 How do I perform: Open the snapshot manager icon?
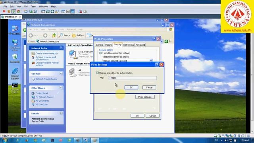35,12
